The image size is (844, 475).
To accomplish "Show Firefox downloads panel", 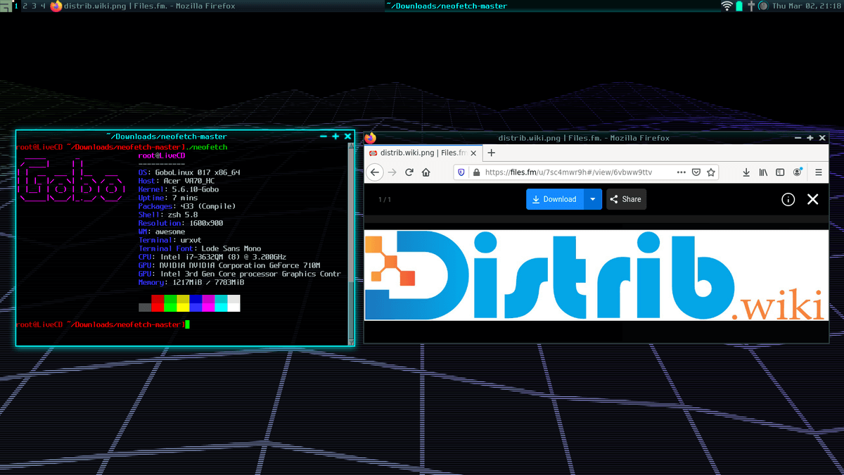I will point(746,172).
